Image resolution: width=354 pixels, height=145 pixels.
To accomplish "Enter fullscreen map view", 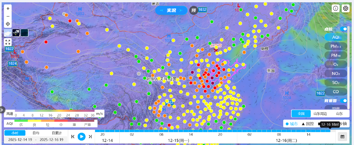I will pos(8,42).
